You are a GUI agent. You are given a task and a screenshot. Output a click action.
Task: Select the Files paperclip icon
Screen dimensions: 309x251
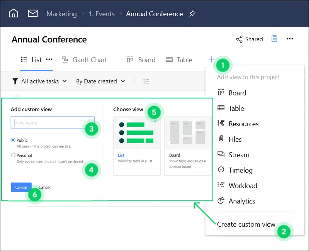point(222,139)
